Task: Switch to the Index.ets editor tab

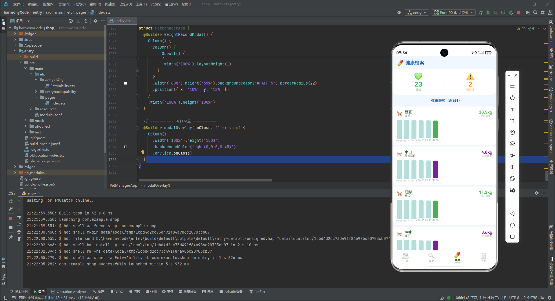Action: click(x=123, y=21)
